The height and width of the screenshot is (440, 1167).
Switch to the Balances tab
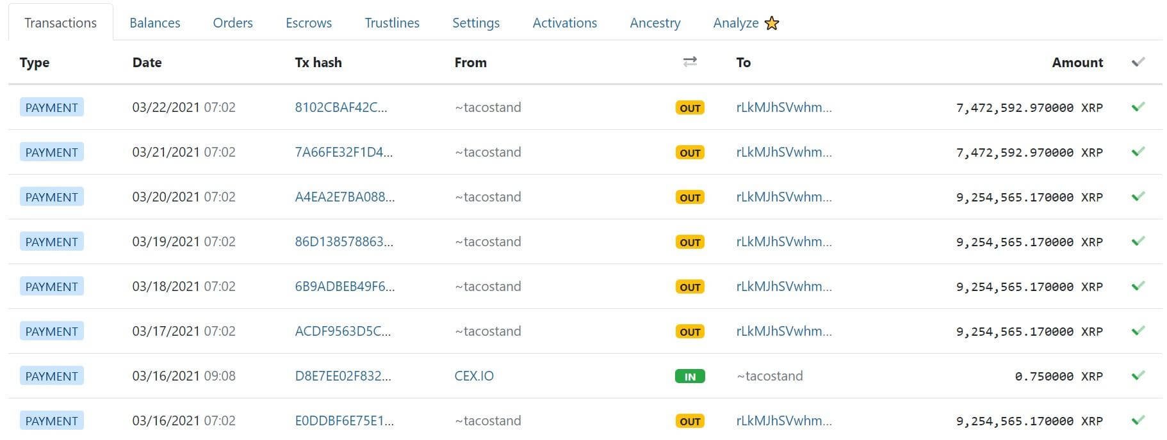(155, 23)
